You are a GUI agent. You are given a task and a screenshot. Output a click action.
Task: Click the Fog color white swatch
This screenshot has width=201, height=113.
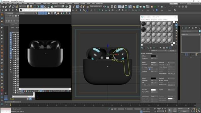coord(153,90)
